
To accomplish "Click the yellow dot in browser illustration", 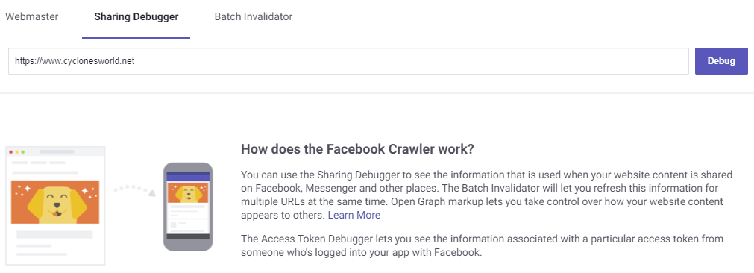I will (17, 152).
